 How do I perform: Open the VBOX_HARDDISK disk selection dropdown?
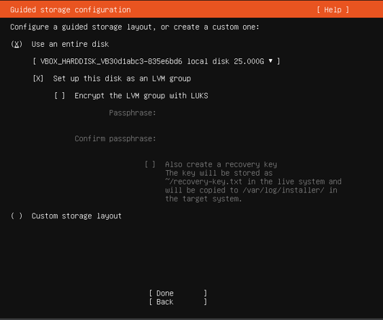pos(157,61)
